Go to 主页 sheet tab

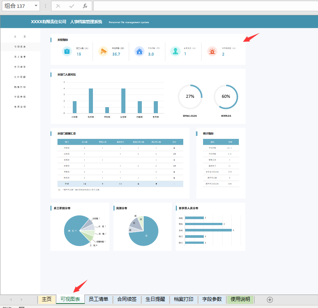[x=47, y=299]
